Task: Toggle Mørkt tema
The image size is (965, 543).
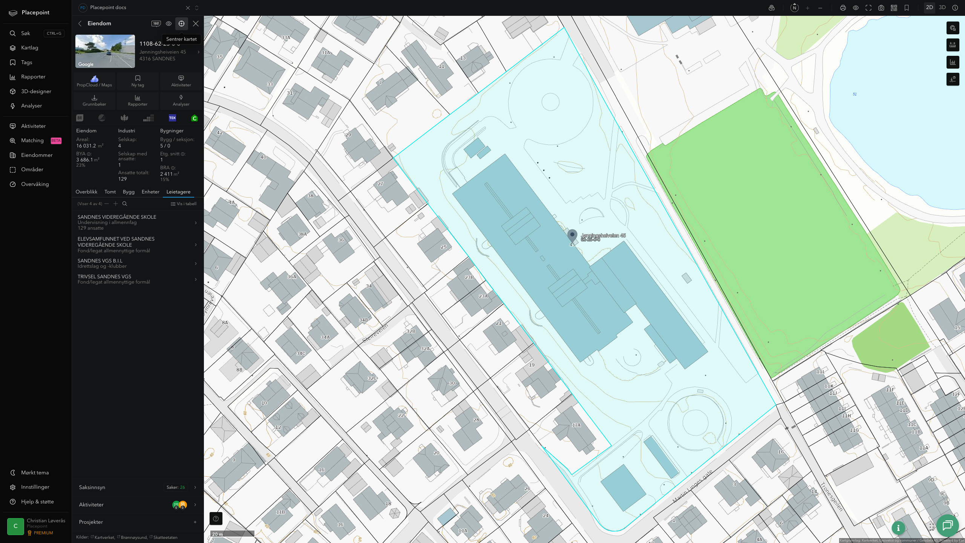Action: point(36,472)
